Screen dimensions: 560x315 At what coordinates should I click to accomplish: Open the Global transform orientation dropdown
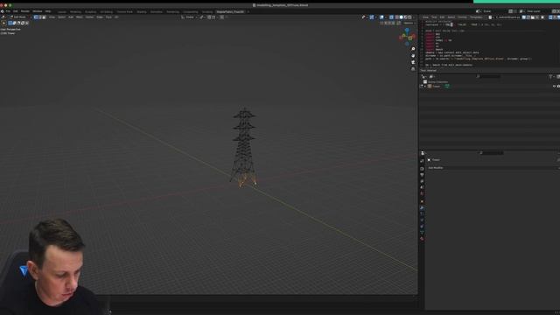click(189, 17)
